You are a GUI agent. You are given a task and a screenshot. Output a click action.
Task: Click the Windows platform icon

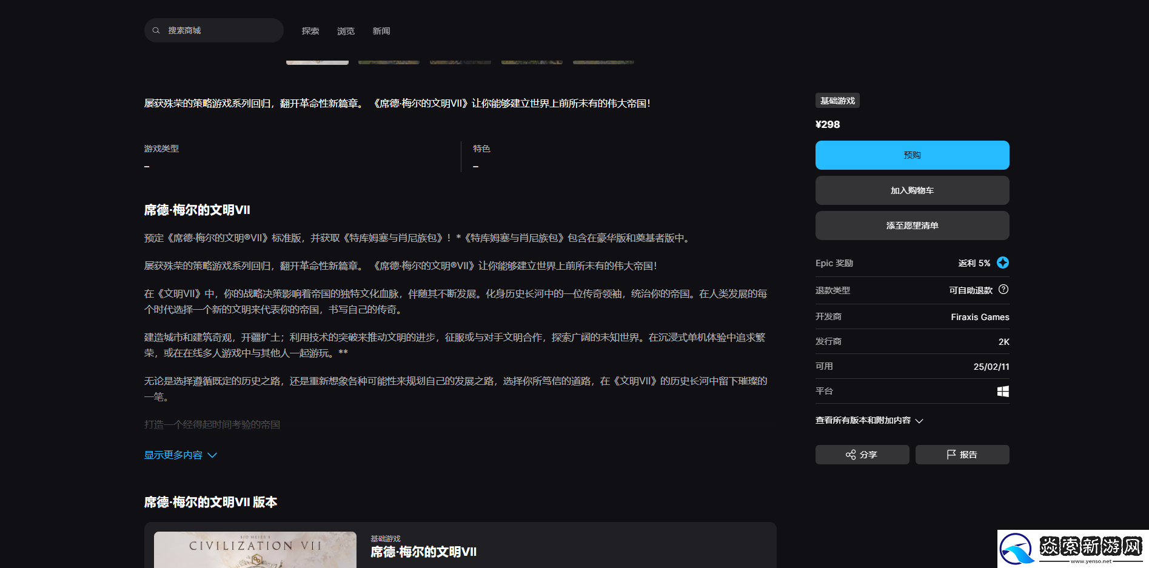[x=1002, y=391]
